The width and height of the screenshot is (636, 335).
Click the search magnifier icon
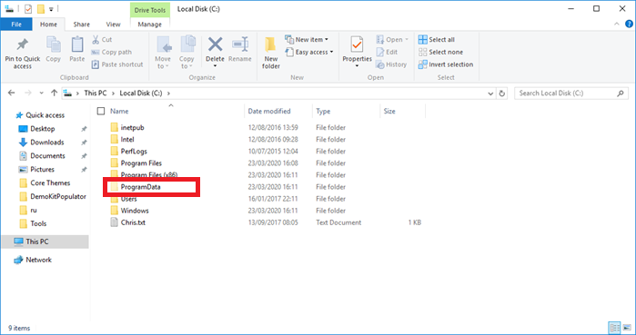[x=621, y=94]
